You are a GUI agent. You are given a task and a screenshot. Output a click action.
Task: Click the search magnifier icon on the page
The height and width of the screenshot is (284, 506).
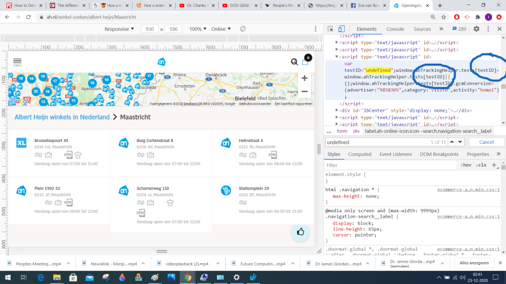(294, 62)
